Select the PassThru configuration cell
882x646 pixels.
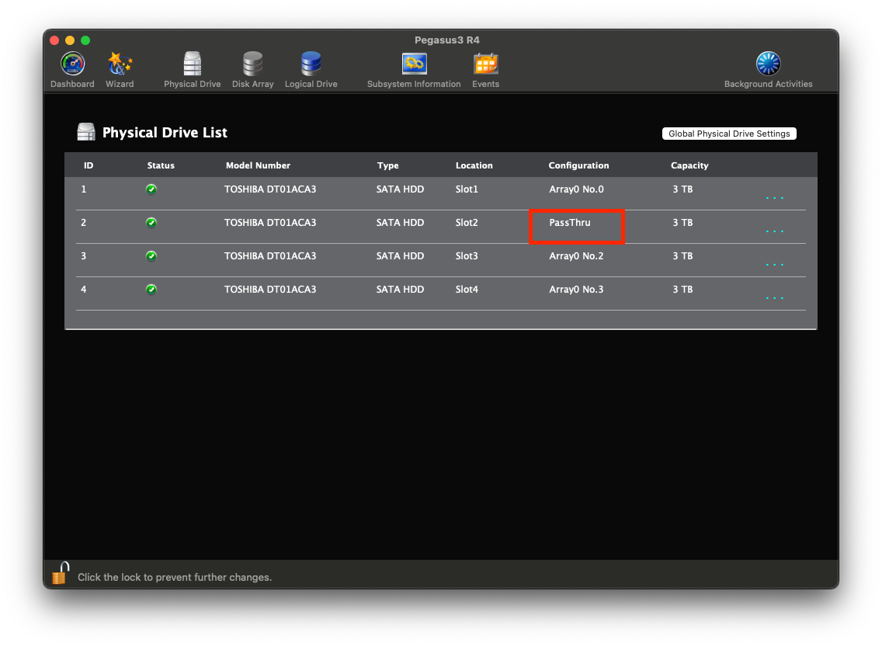pos(570,222)
